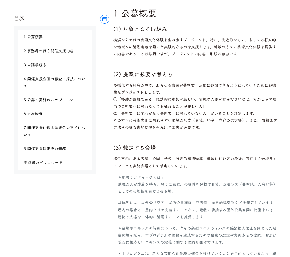This screenshot has width=290, height=257.
Task: Click '7 開催支援に係る助成金の支払について' link
Action: click(55, 131)
